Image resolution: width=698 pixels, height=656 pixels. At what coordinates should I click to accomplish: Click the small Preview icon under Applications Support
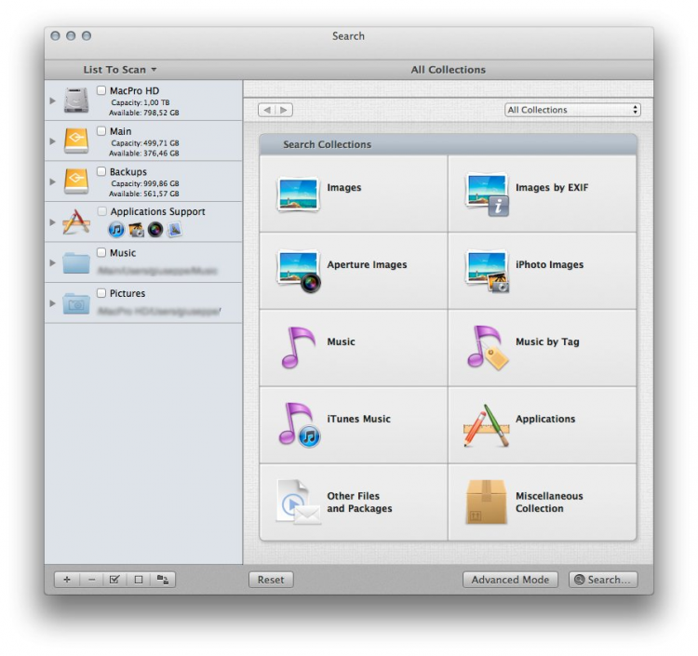pyautogui.click(x=175, y=230)
